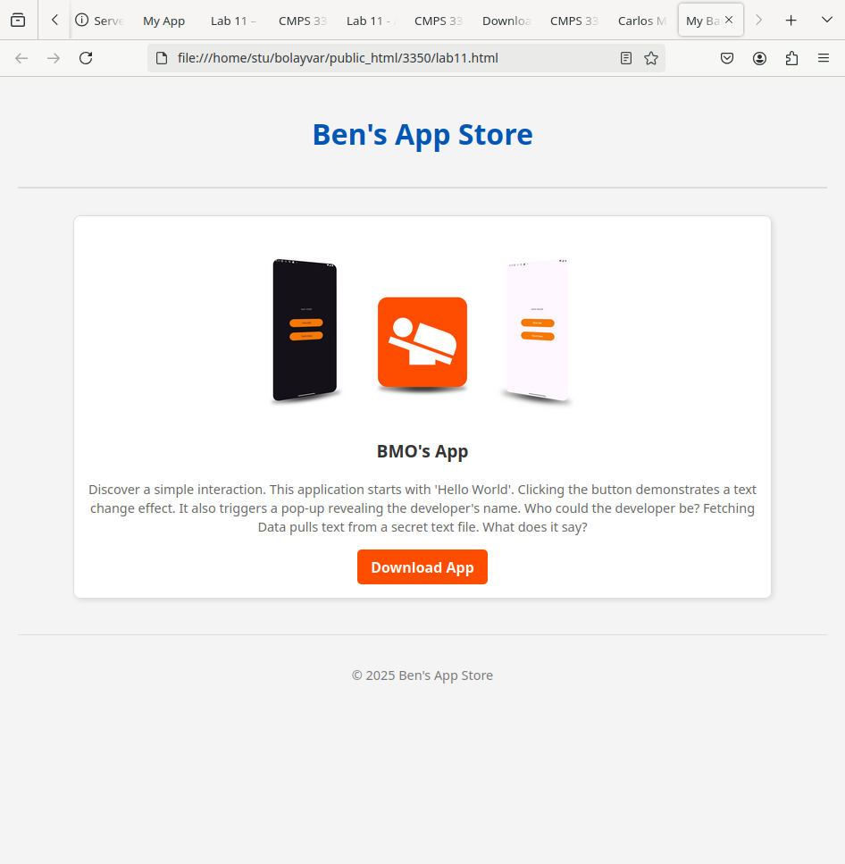
Task: Open the Firefox account icon
Action: click(x=759, y=58)
